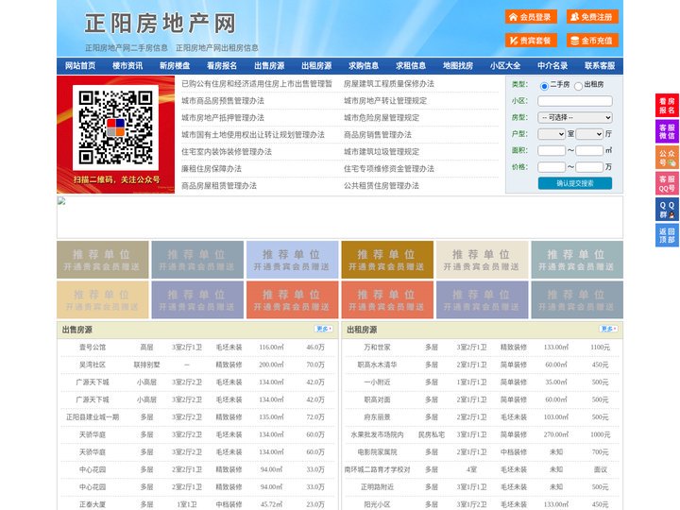Open the 电影院家属院 rental listing
680x510 pixels.
pos(377,451)
